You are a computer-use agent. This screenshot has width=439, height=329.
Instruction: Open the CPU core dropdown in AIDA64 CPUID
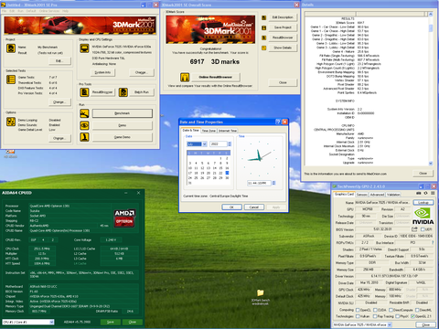51,322
